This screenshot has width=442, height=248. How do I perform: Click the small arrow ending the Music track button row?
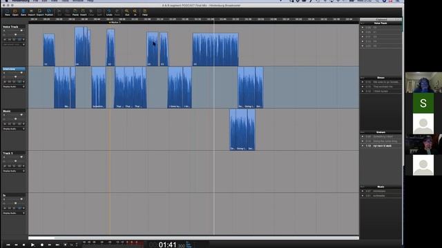point(23,124)
